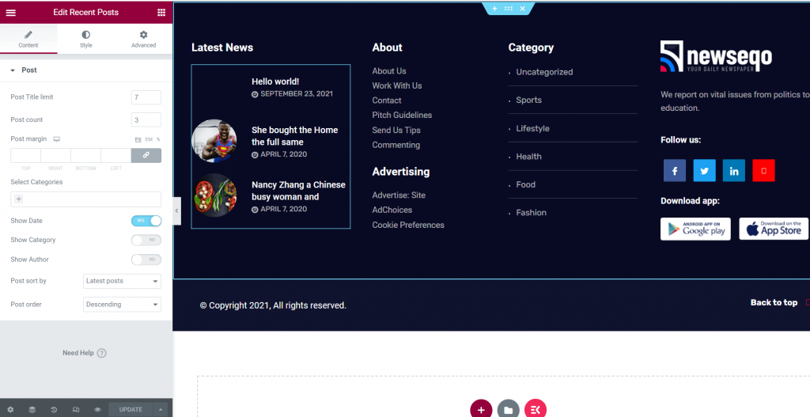Click the add section plus in section handle

(x=494, y=8)
